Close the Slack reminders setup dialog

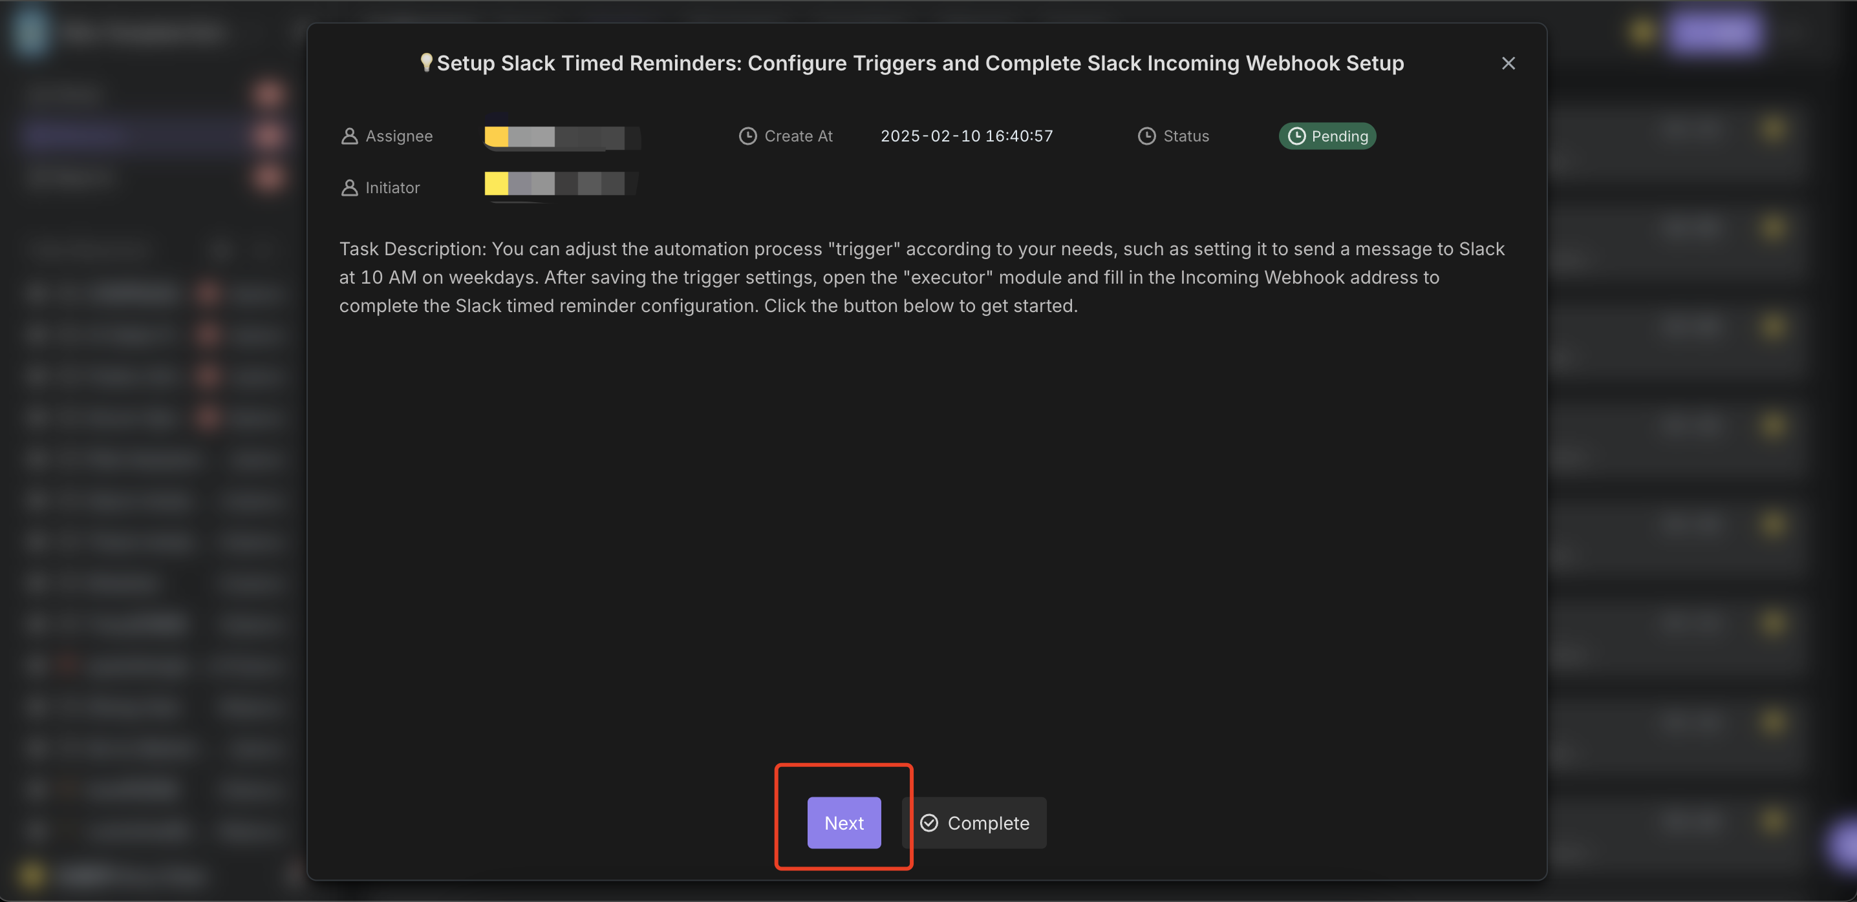[x=1508, y=63]
